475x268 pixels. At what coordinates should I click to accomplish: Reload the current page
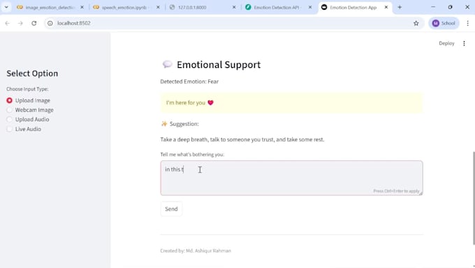coord(34,23)
